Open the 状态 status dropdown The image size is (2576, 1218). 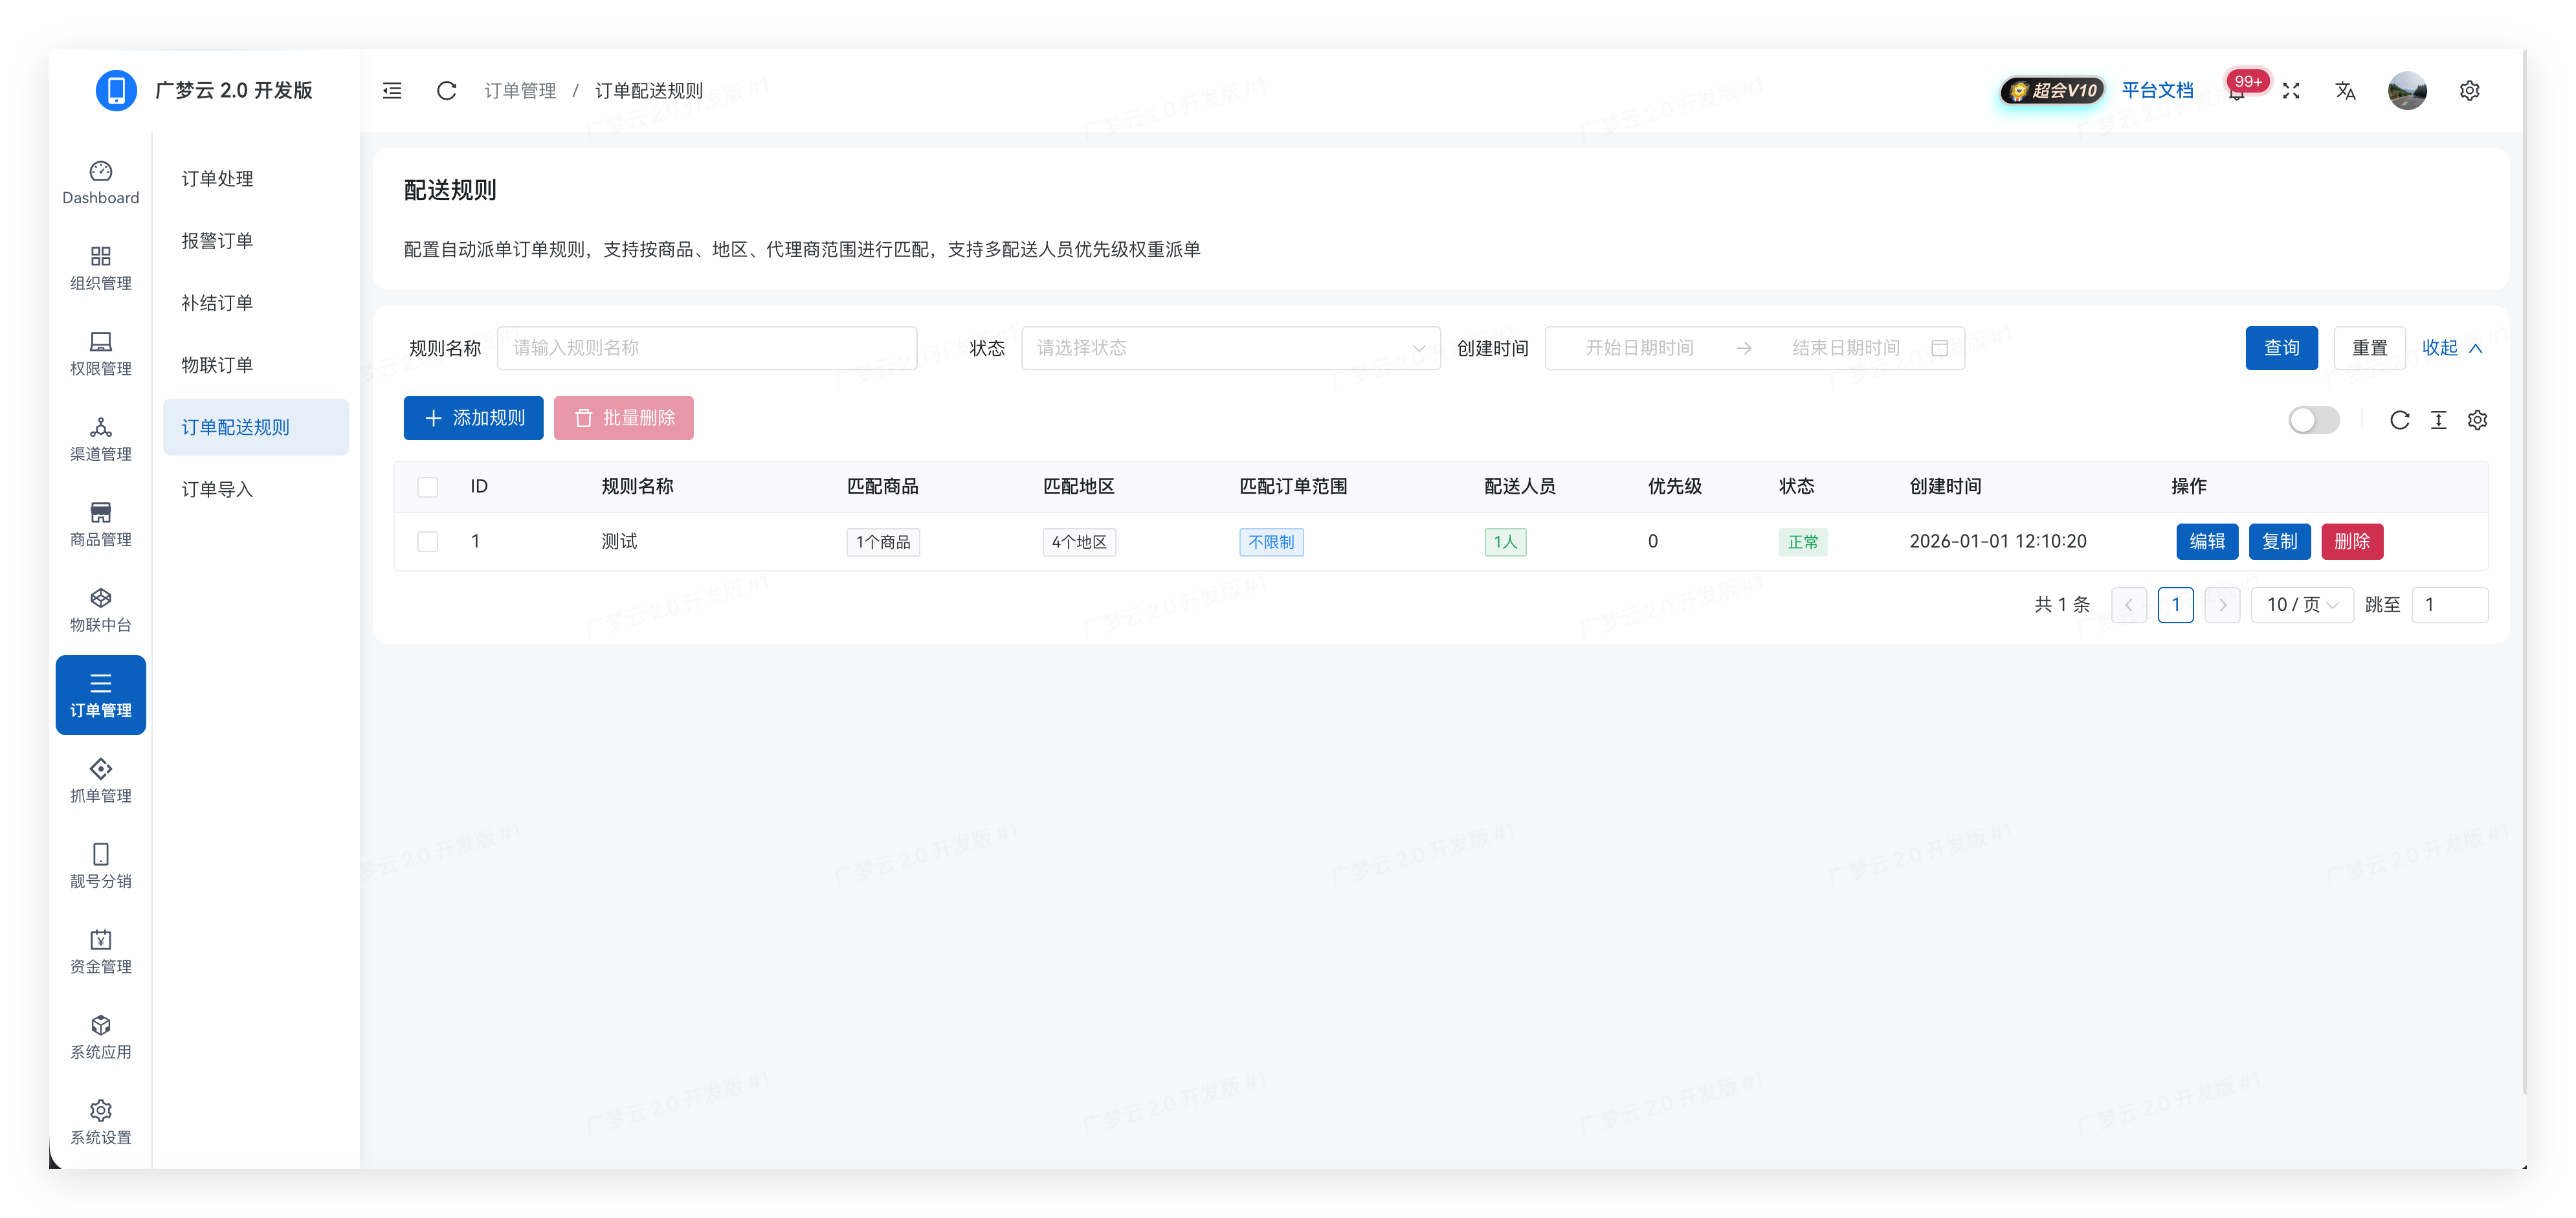1229,348
